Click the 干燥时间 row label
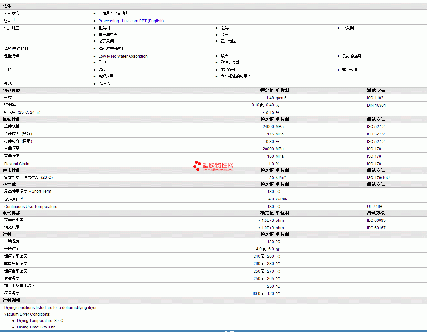Image resolution: width=427 pixels, height=332 pixels. [12, 249]
